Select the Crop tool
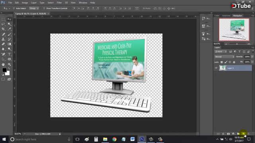The width and height of the screenshot is (255, 143). 3,29
